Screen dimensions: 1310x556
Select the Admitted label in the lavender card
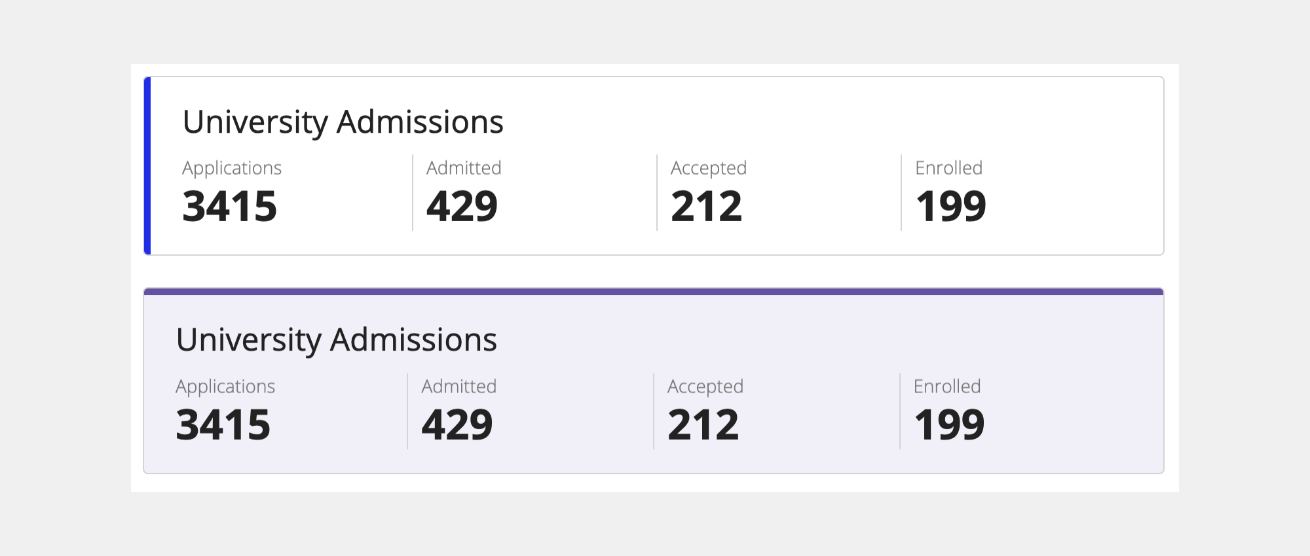click(x=458, y=387)
